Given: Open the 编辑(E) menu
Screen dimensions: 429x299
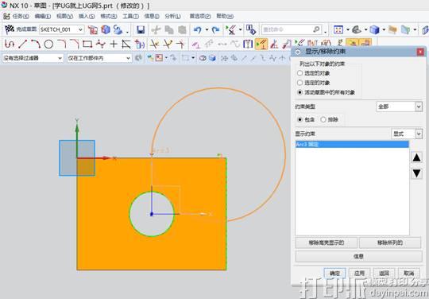Looking at the screenshot, I should 43,16.
